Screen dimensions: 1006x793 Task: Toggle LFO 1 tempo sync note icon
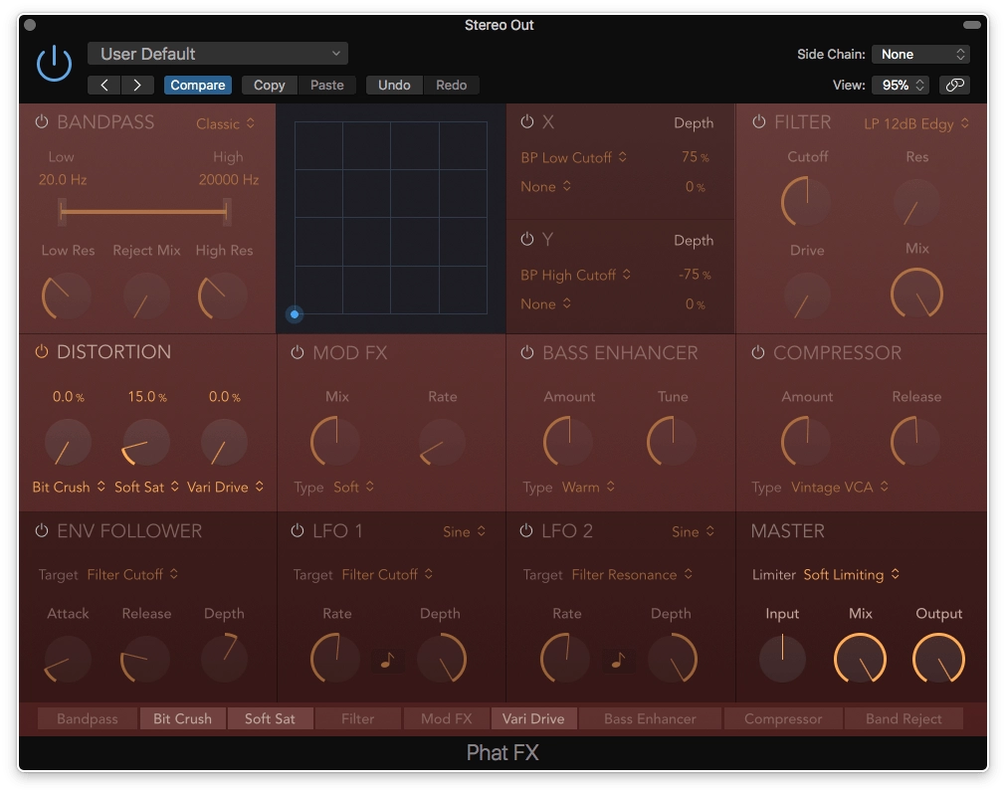(x=387, y=660)
